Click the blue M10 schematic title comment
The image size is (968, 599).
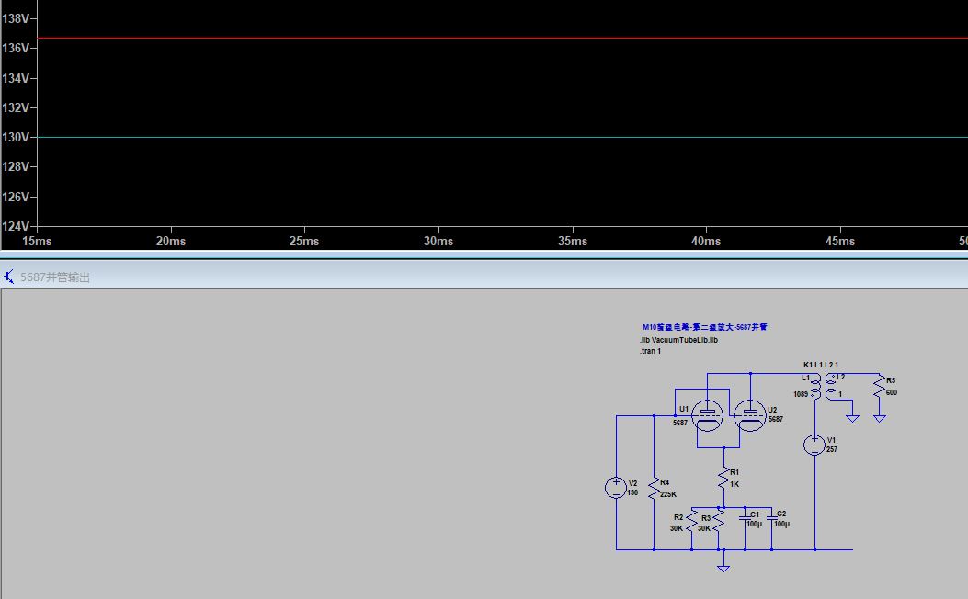tap(704, 327)
